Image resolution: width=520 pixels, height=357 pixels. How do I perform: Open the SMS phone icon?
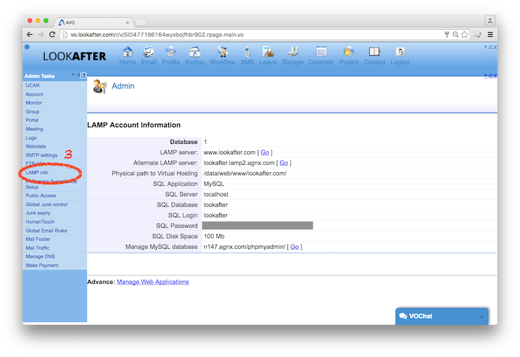(247, 52)
